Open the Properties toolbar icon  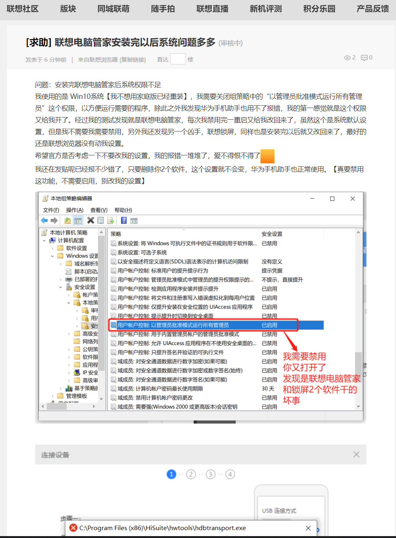coord(101,221)
